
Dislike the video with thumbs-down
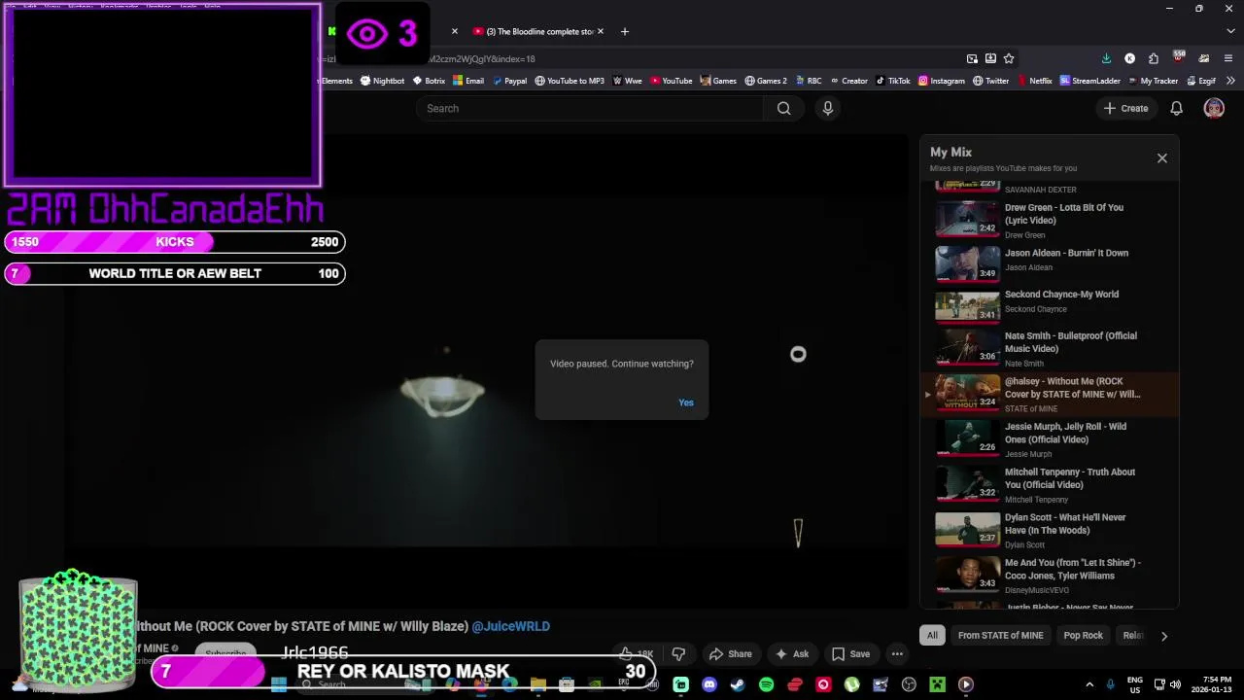[x=678, y=654]
